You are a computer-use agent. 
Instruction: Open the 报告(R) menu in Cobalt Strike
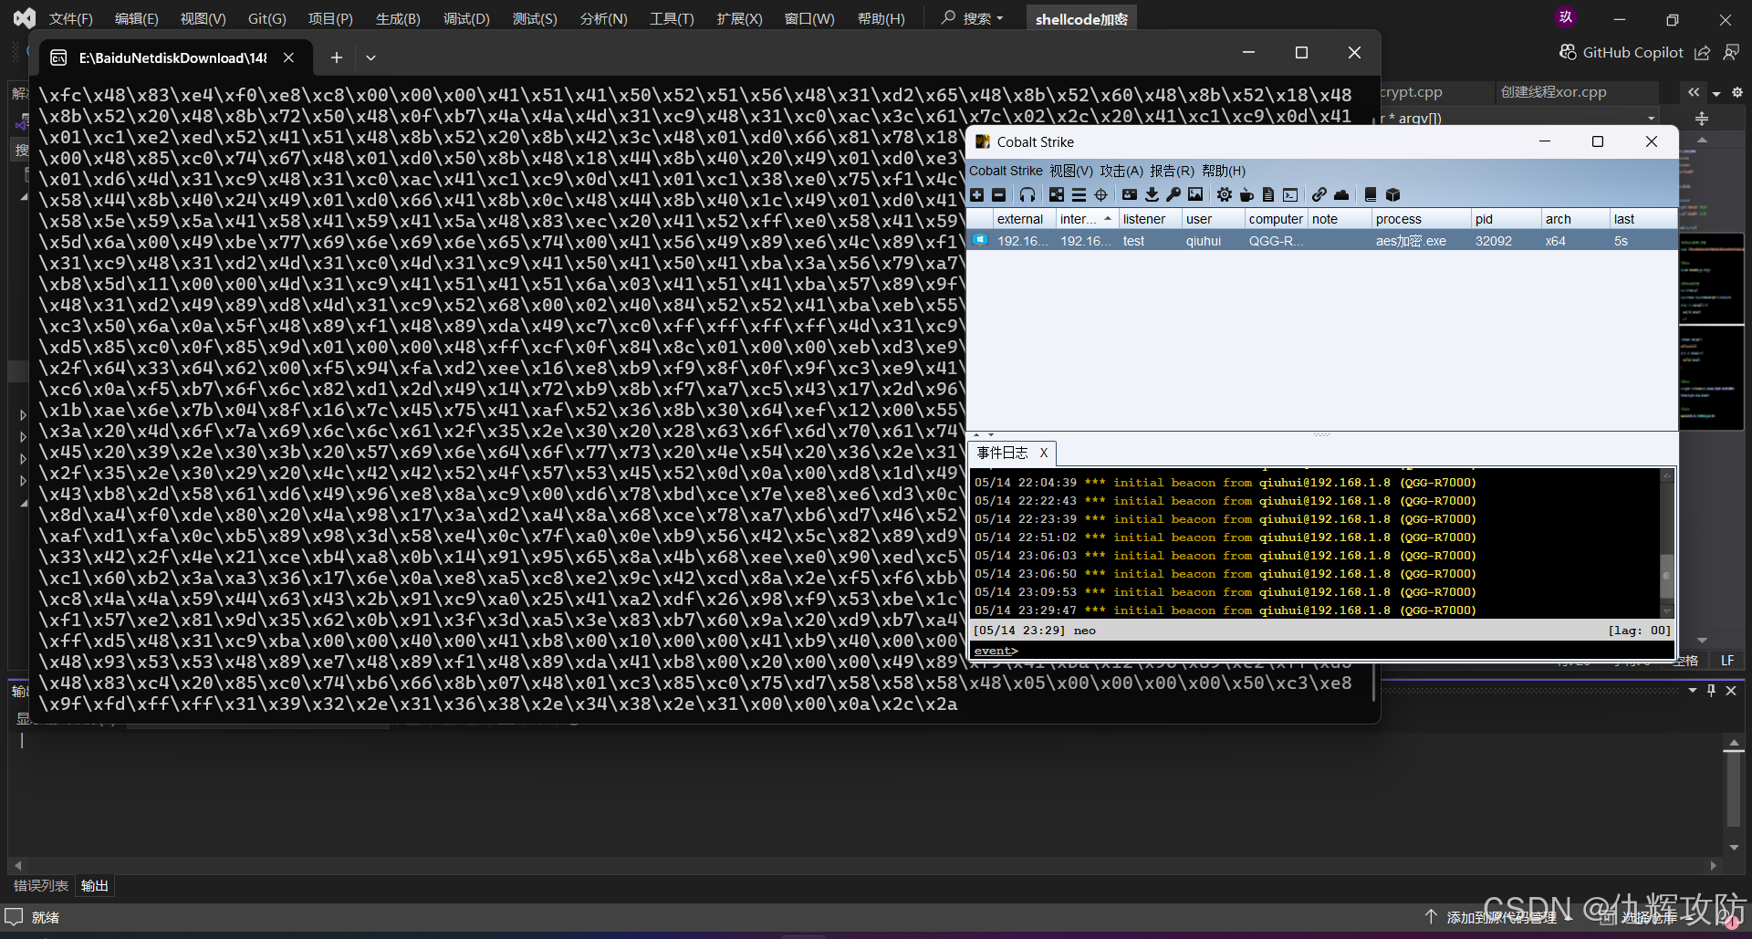pos(1172,171)
